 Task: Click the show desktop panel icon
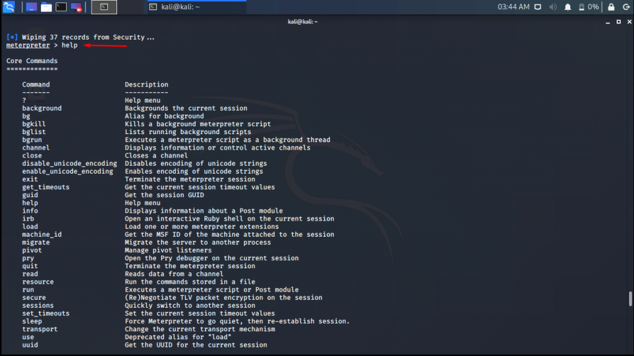coord(32,7)
